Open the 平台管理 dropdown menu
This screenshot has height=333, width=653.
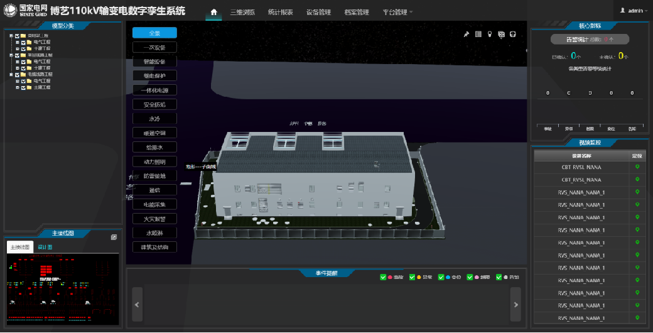(x=397, y=12)
